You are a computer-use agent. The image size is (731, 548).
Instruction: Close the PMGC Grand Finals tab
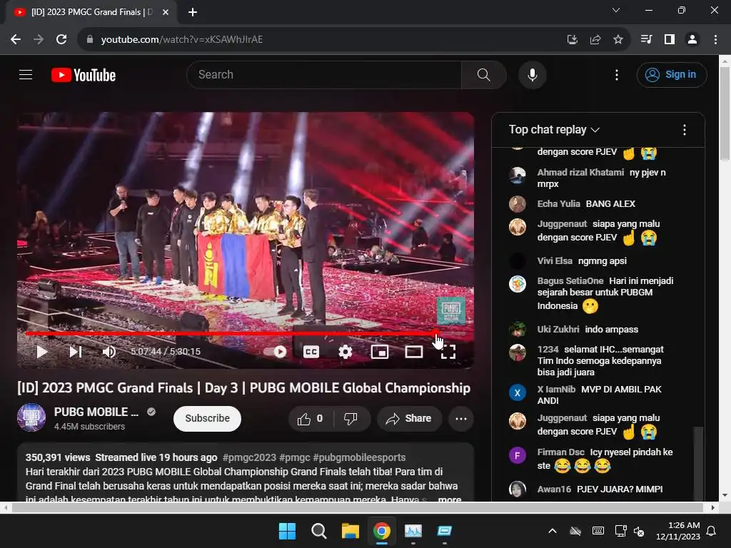click(x=166, y=12)
